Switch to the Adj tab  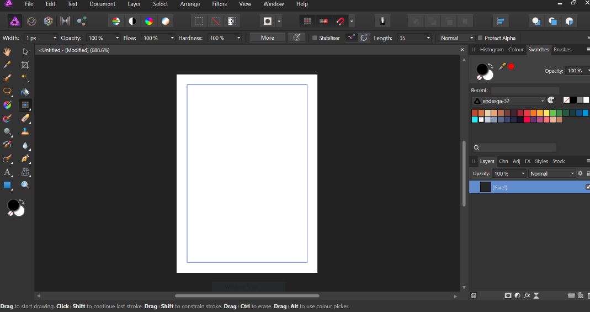(516, 161)
